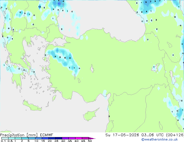Click the 0.1 to 0.5 mm legend swatch
Image resolution: width=184 pixels, height=142 pixels.
[x=5, y=138]
